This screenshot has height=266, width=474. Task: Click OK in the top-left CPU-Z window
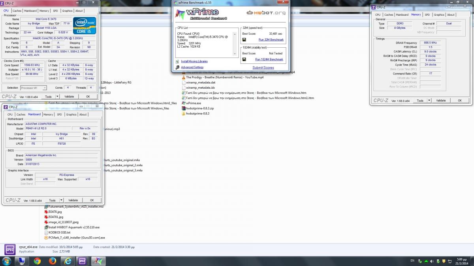pyautogui.click(x=88, y=96)
